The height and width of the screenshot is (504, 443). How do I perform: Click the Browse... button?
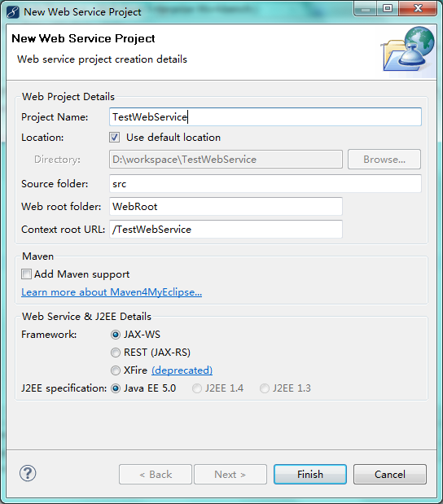384,159
